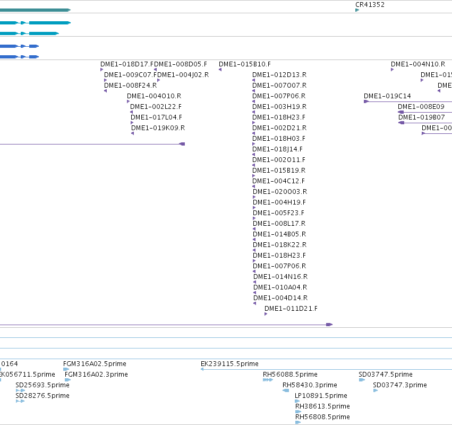Open the DME1-020O03.R feature
This screenshot has width=452, height=425.
coord(280,192)
